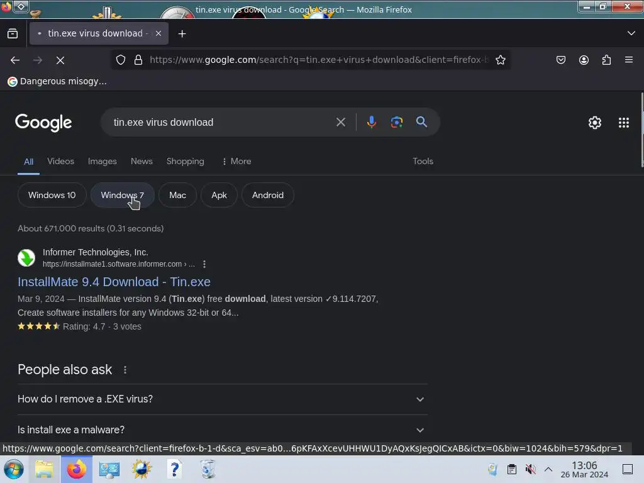
Task: Expand the list all tabs chevron
Action: (631, 33)
